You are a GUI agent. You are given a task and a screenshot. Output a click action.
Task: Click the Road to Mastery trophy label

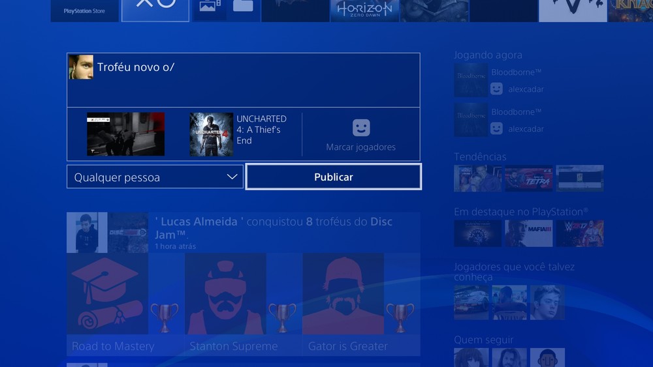[x=113, y=345]
